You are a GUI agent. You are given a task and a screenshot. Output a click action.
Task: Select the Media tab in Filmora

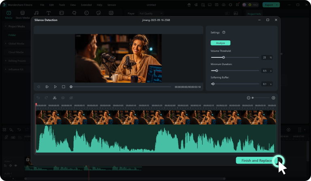[9, 15]
